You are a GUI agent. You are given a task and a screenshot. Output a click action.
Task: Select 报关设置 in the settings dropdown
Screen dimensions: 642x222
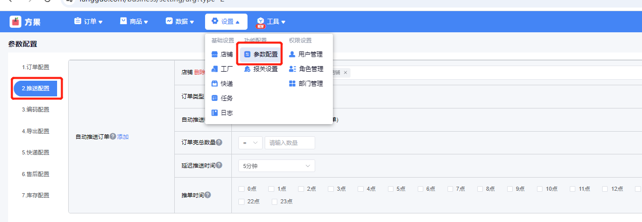point(261,69)
